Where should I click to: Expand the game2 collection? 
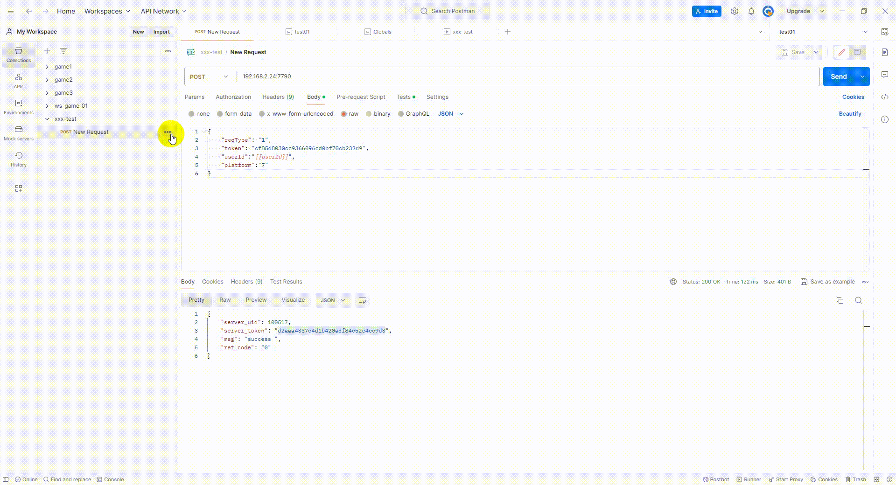47,80
